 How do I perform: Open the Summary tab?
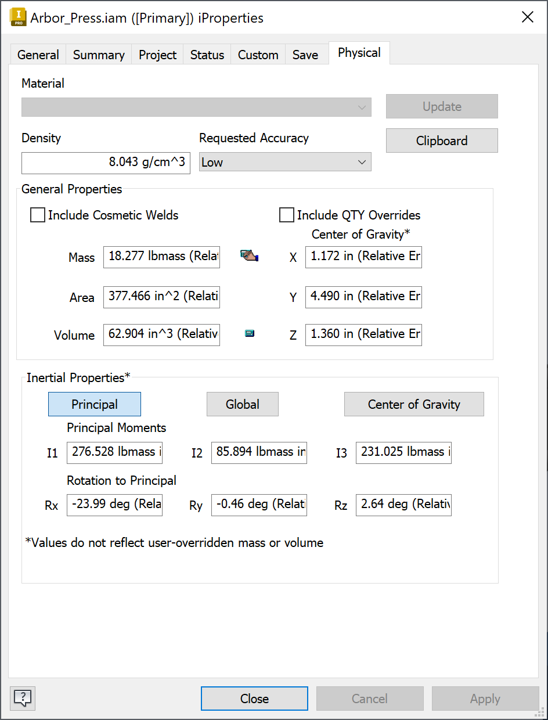(x=99, y=55)
